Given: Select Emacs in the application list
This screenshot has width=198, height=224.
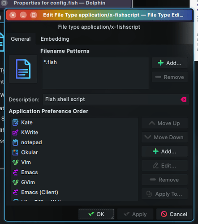Looking at the screenshot, I should point(74,172).
